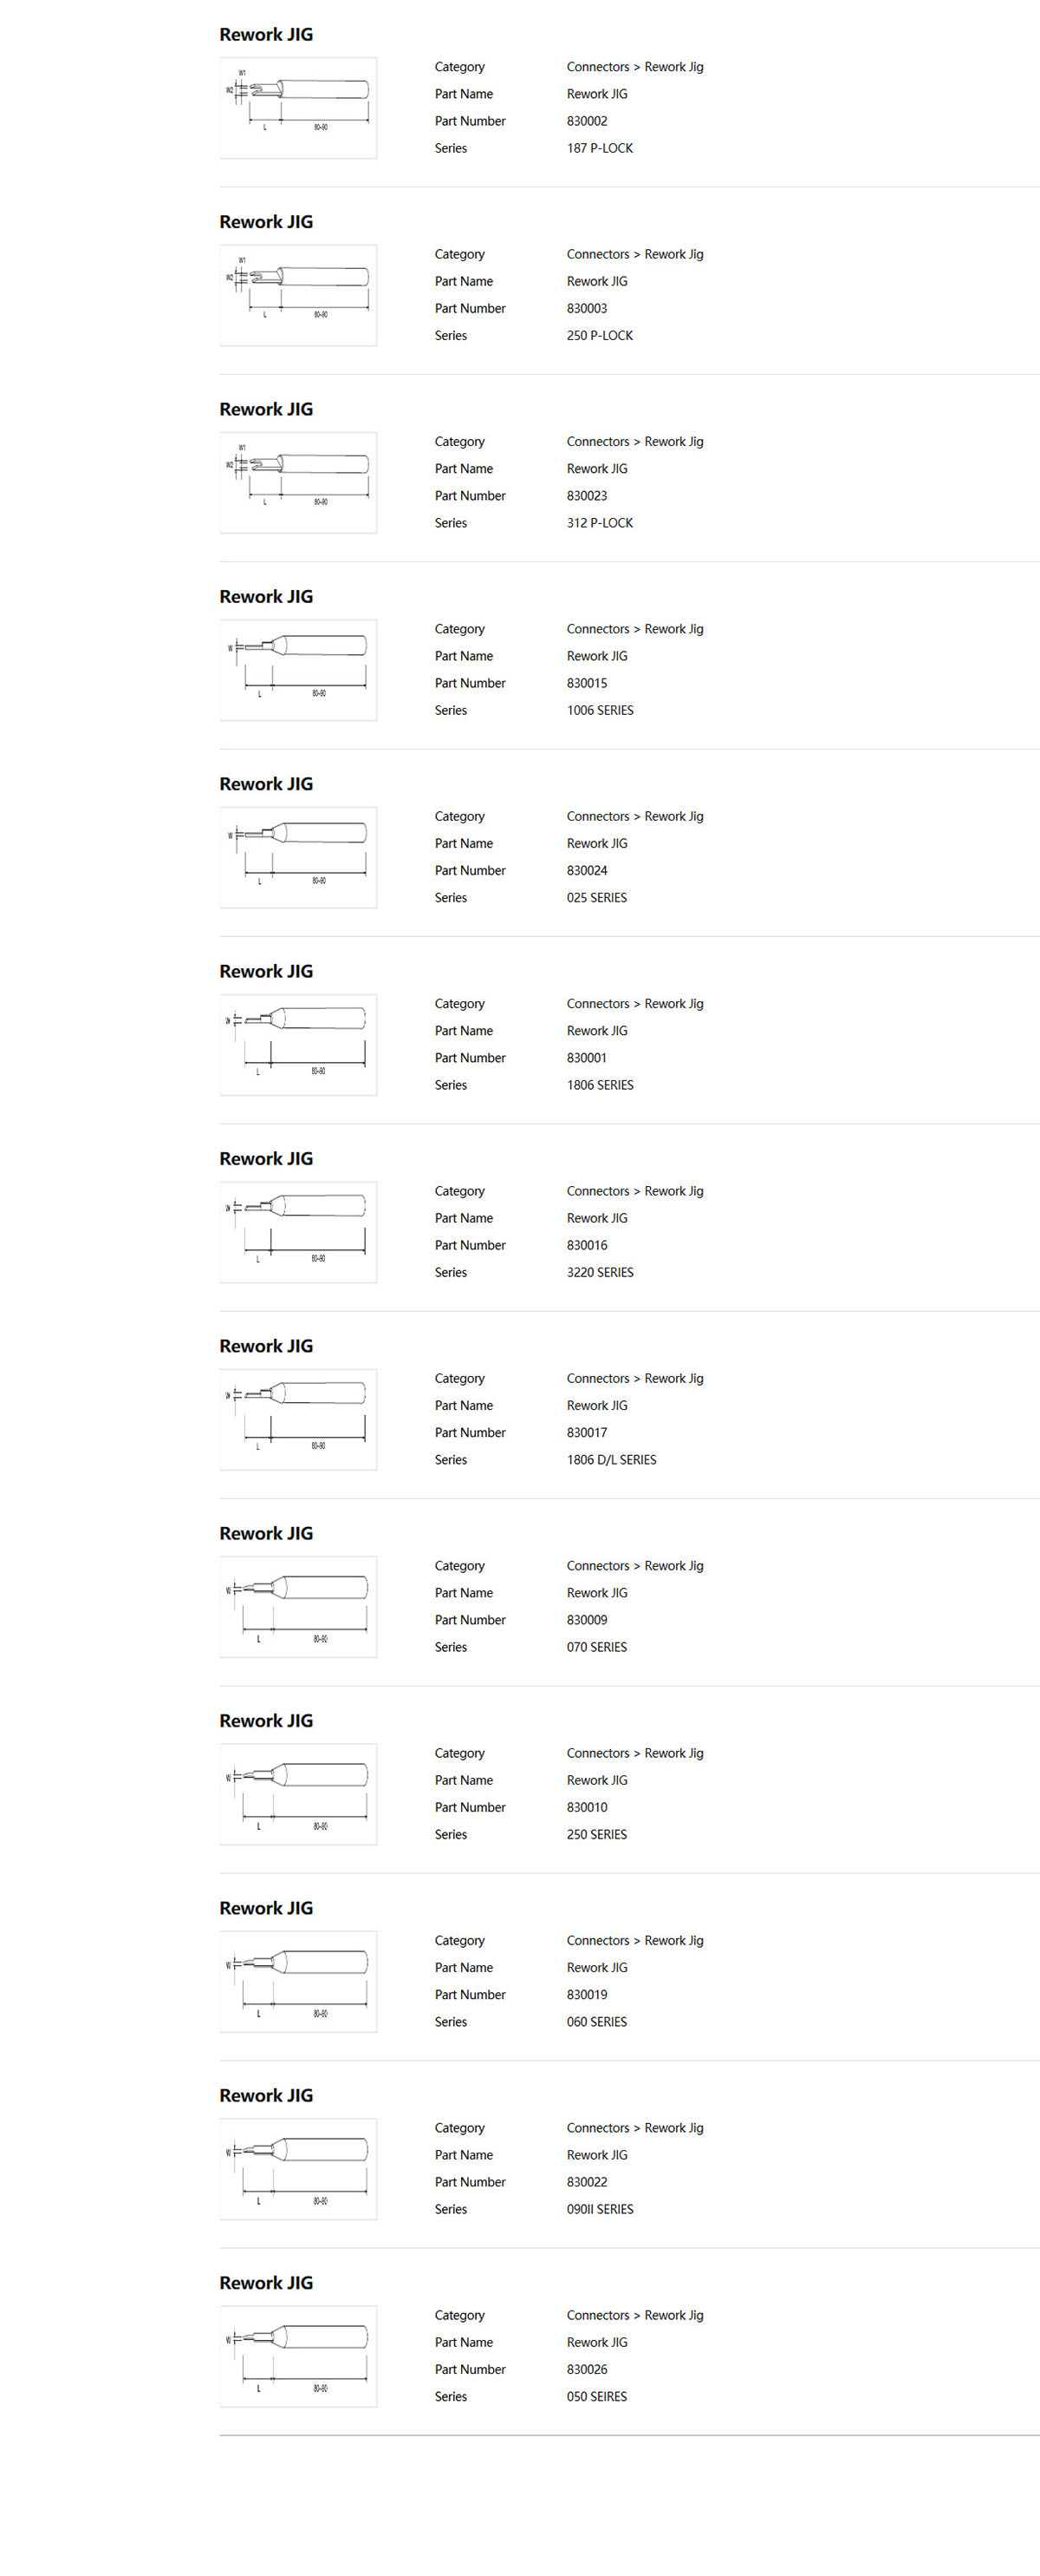
Task: Select the 070 SERIES jig thumbnail
Action: point(298,1606)
